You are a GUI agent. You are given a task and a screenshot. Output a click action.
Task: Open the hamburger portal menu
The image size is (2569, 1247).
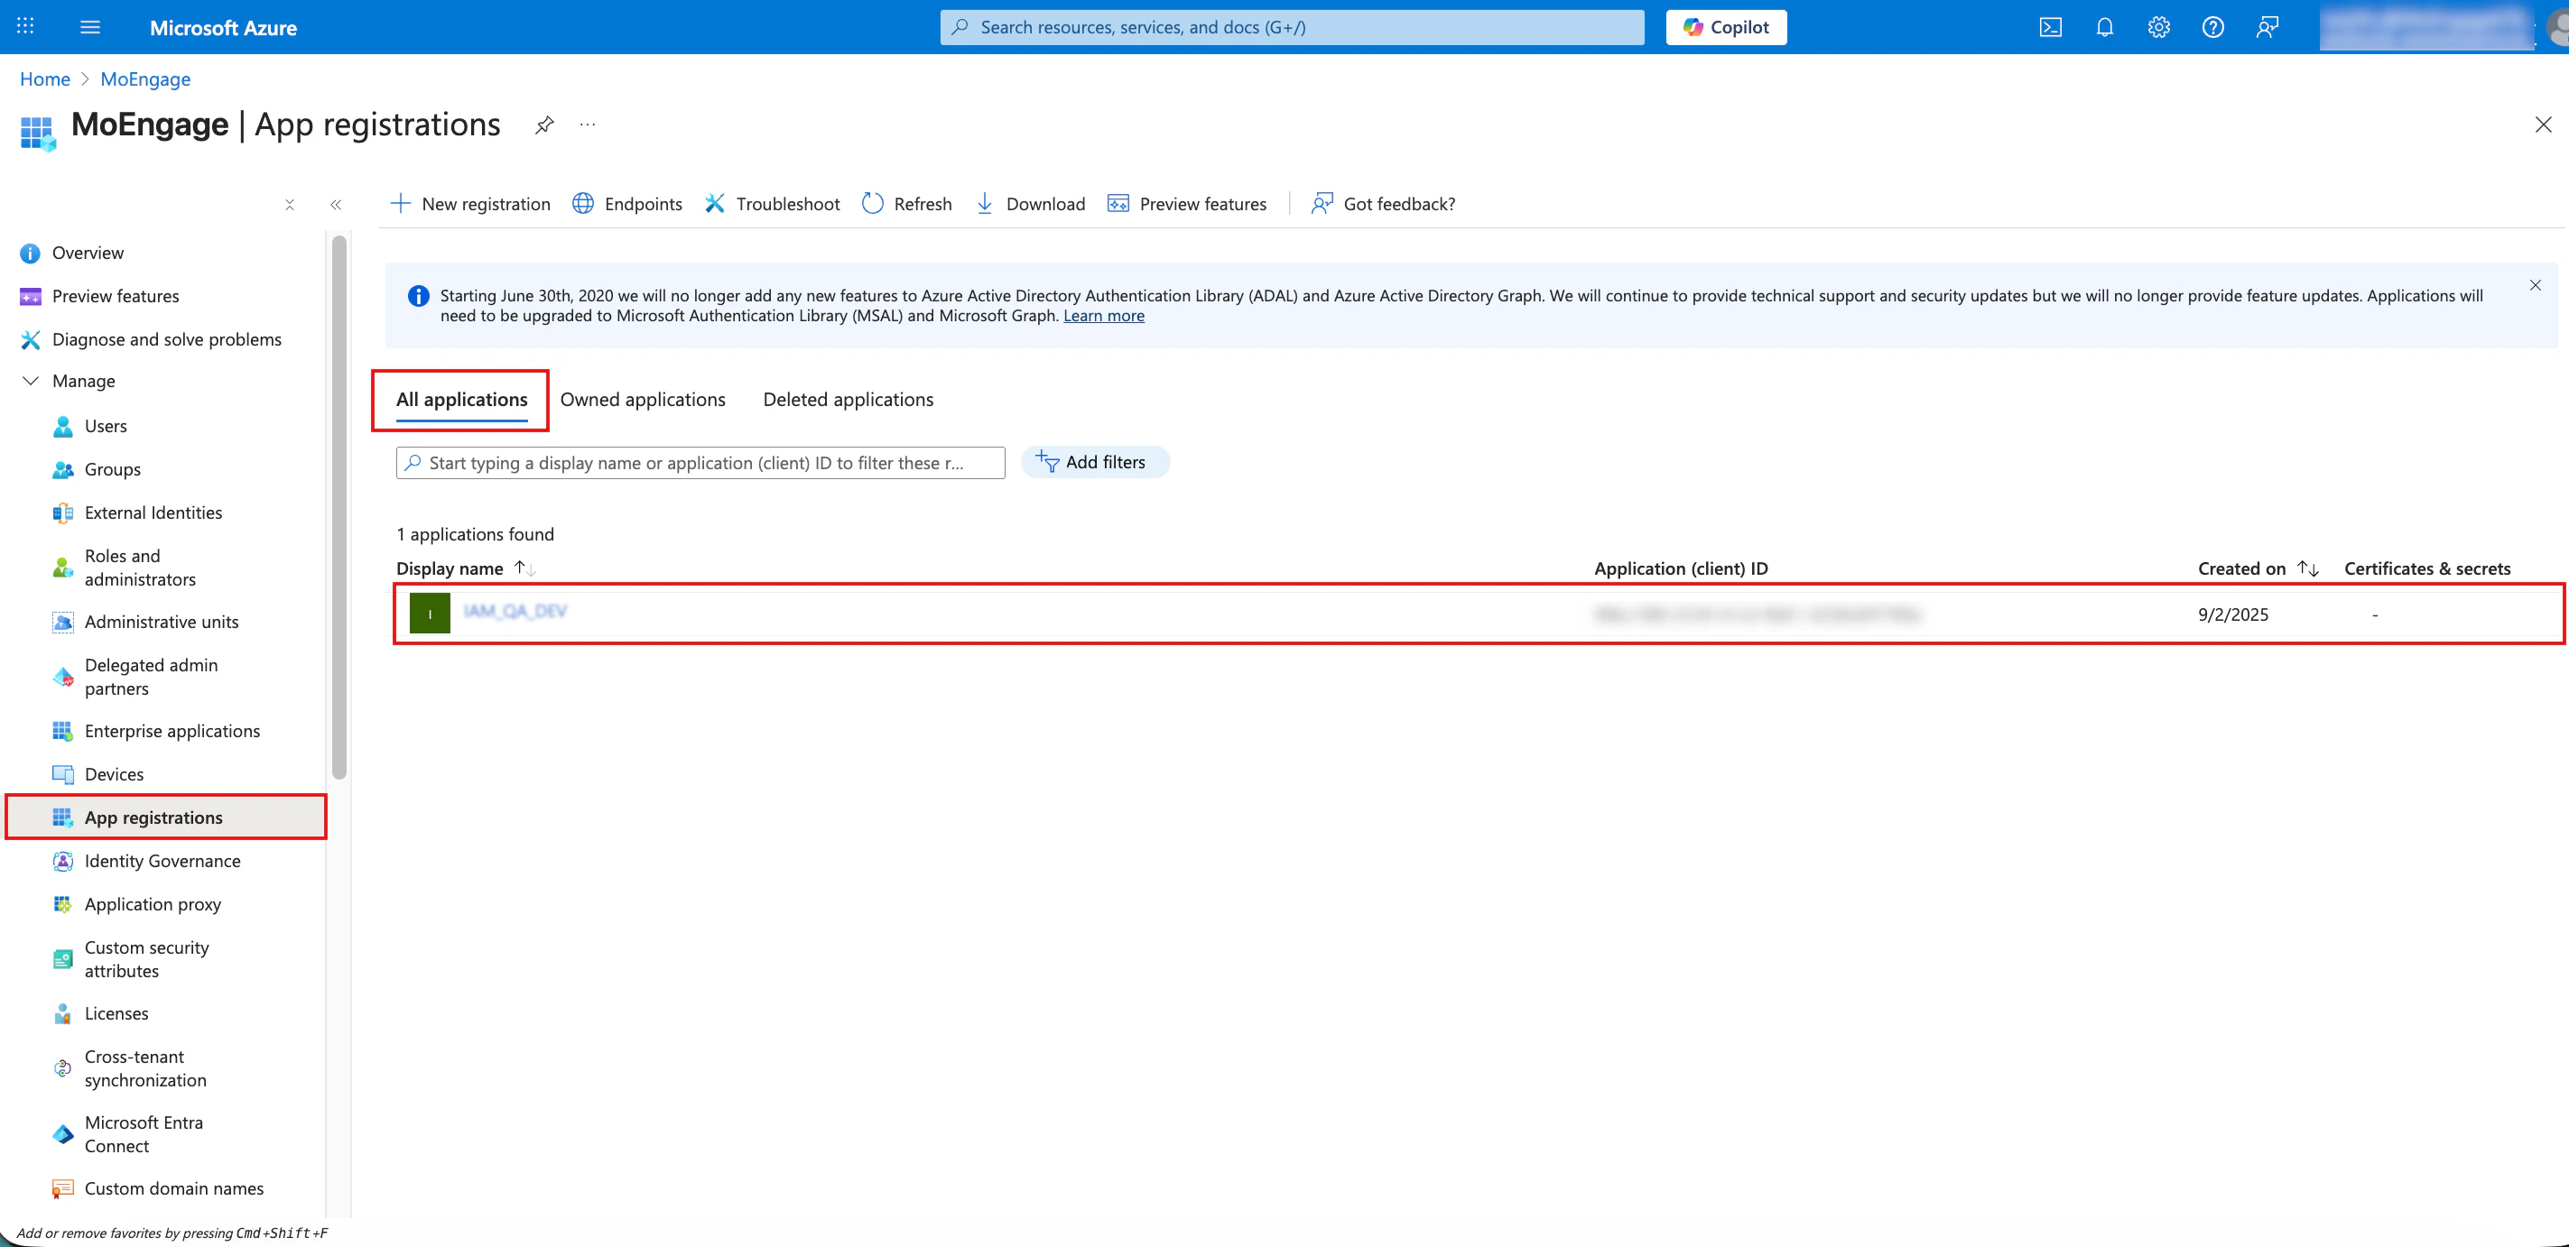click(x=89, y=27)
